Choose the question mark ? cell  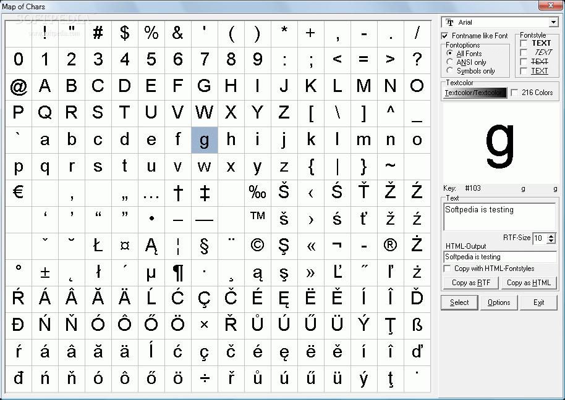[417, 60]
